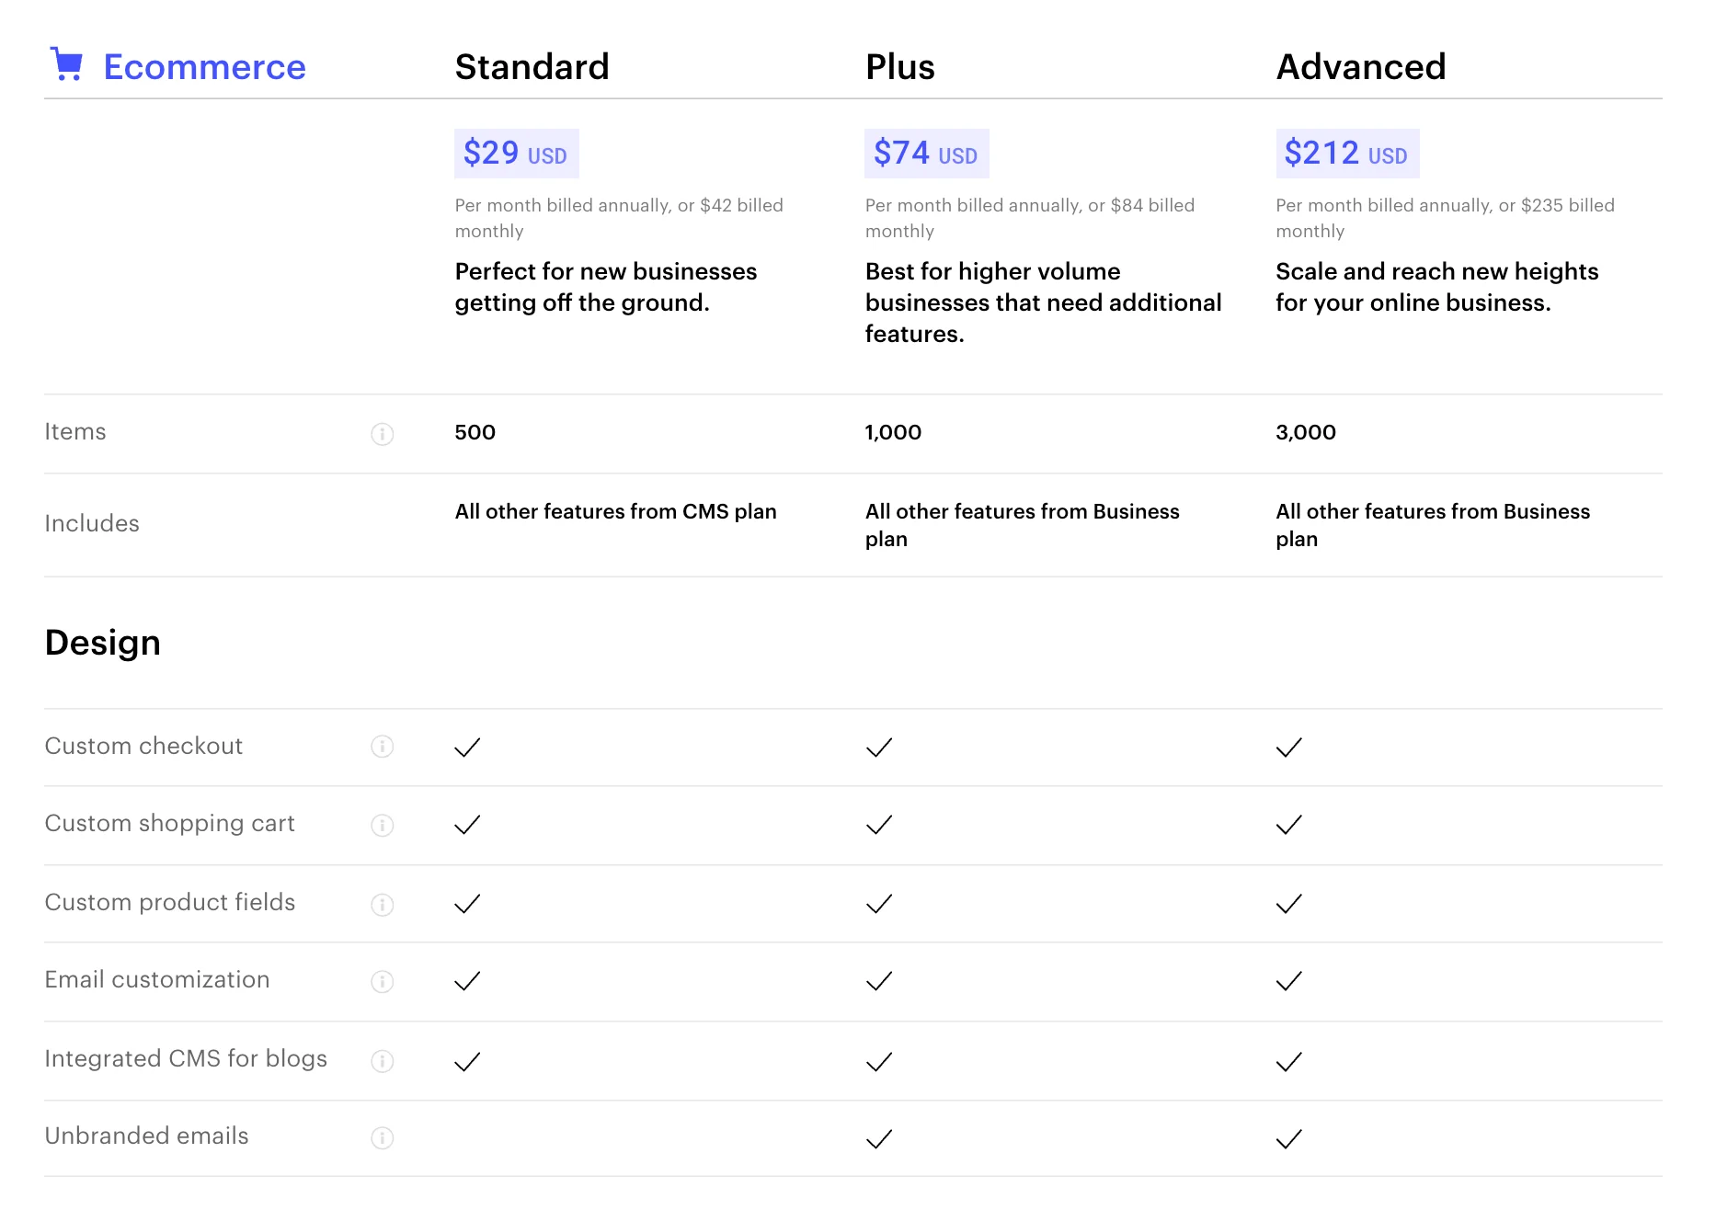The image size is (1716, 1210).
Task: Click the $29 USD price badge
Action: [516, 154]
